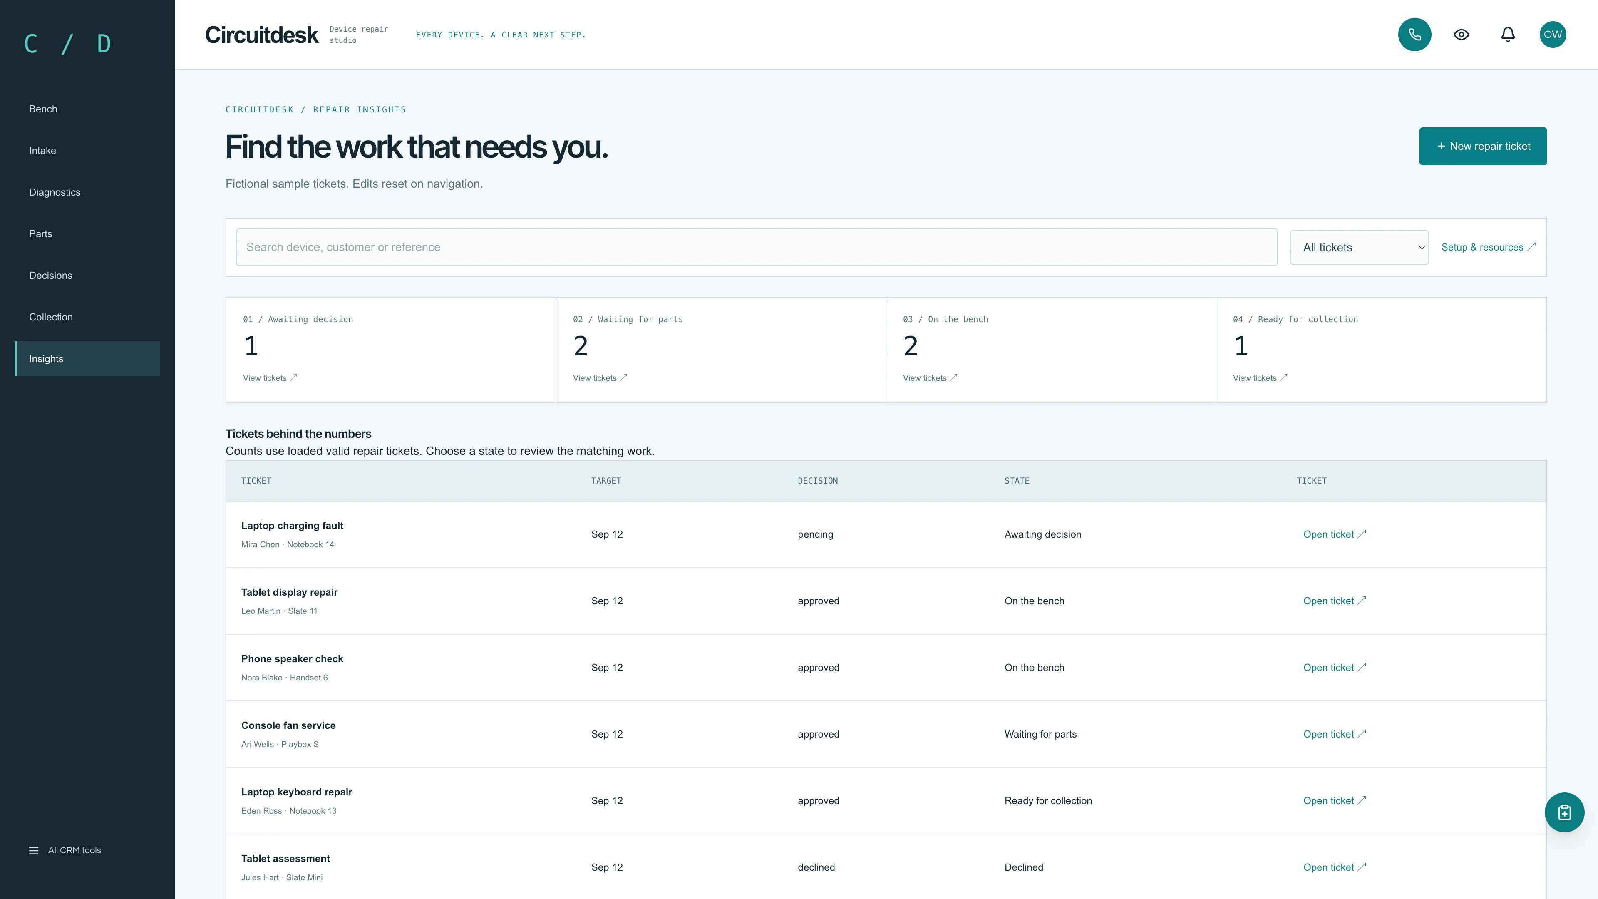Go to Bench in sidebar
Screen dimensions: 1598x899
pos(87,109)
